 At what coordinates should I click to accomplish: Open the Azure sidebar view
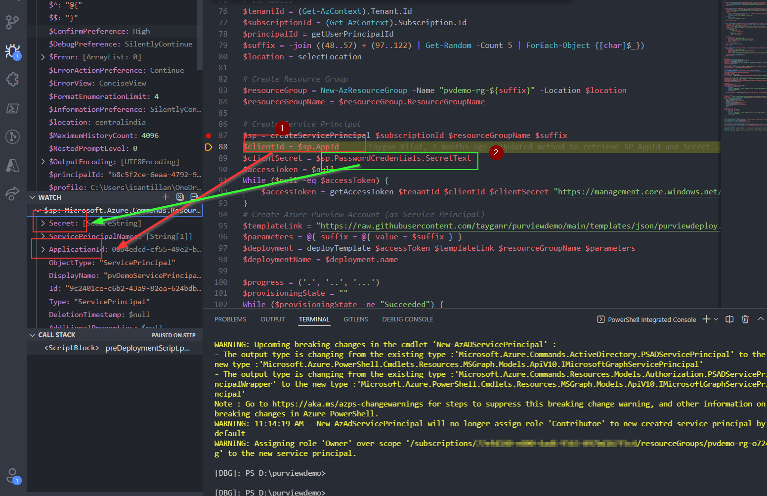(x=12, y=165)
